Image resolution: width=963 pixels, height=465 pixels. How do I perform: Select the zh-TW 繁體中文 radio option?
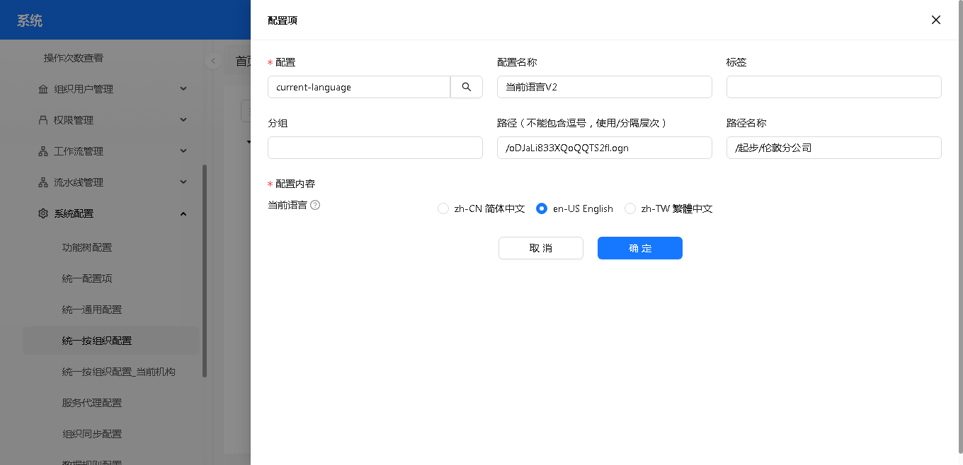pyautogui.click(x=630, y=208)
